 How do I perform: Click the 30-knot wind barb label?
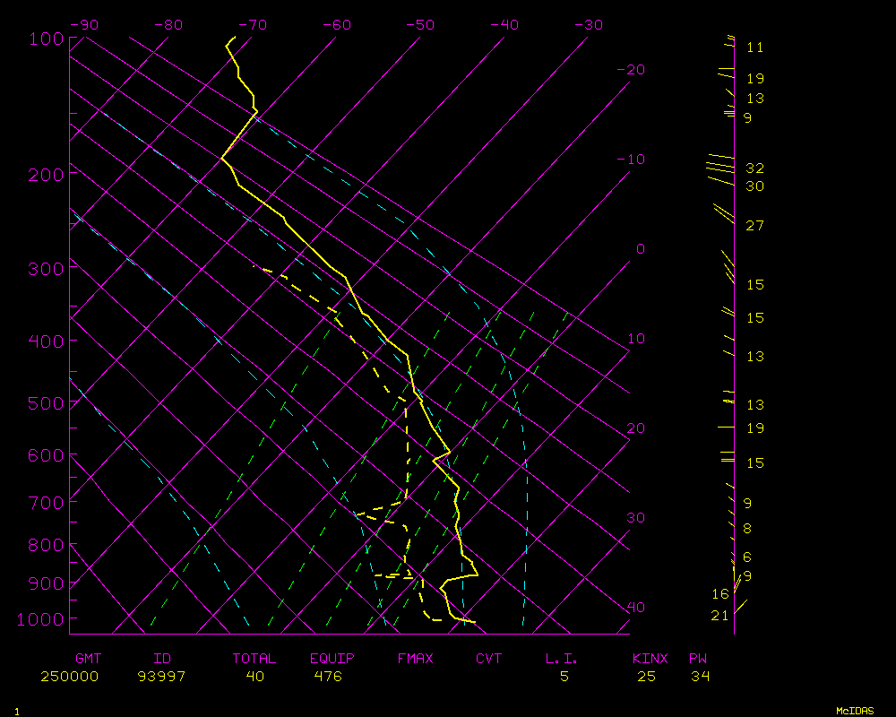754,186
